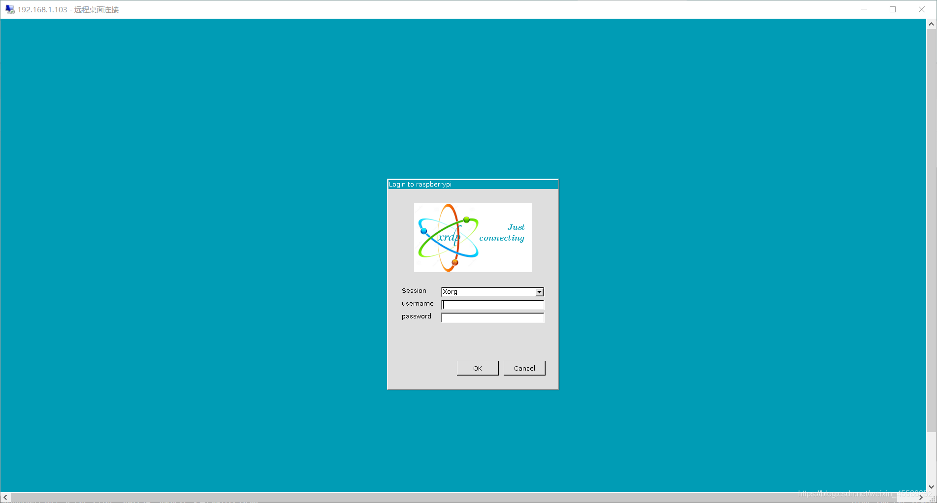Viewport: 937px width, 503px height.
Task: Maximize the Remote Desktop window
Action: click(x=893, y=9)
